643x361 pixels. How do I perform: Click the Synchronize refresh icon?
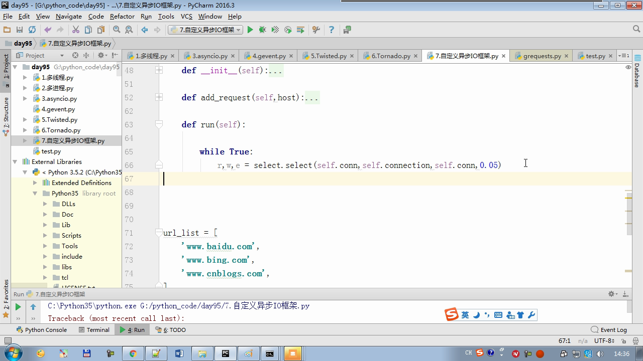pos(32,30)
